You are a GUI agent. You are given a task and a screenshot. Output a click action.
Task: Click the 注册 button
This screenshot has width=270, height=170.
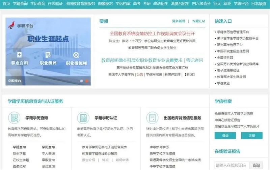point(251,135)
